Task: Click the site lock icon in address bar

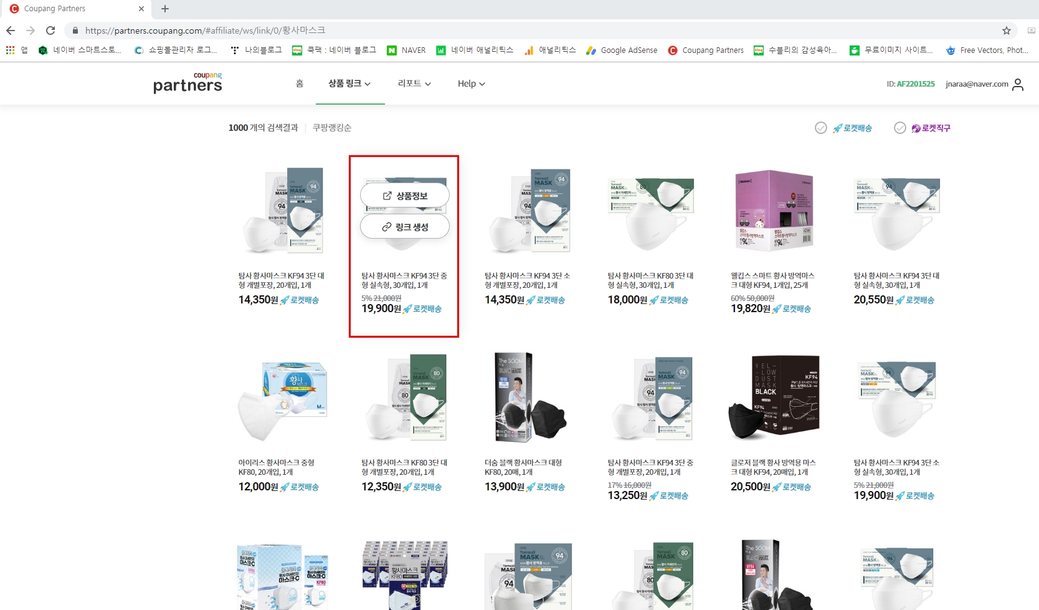Action: pos(75,31)
